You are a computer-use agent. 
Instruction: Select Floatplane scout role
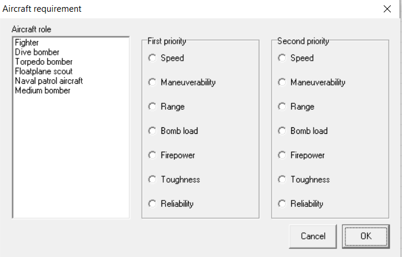pos(44,71)
